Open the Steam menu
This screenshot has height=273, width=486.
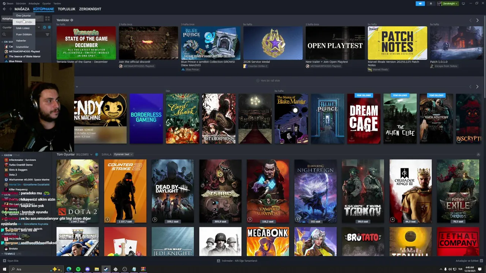point(10,3)
